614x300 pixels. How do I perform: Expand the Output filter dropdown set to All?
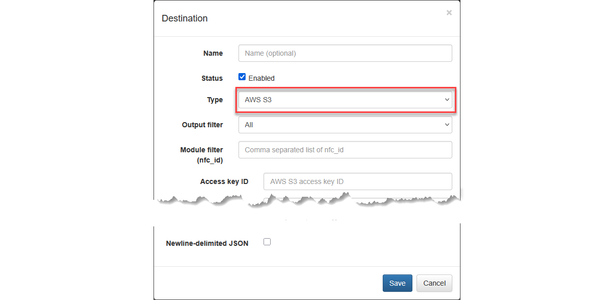[x=345, y=125]
